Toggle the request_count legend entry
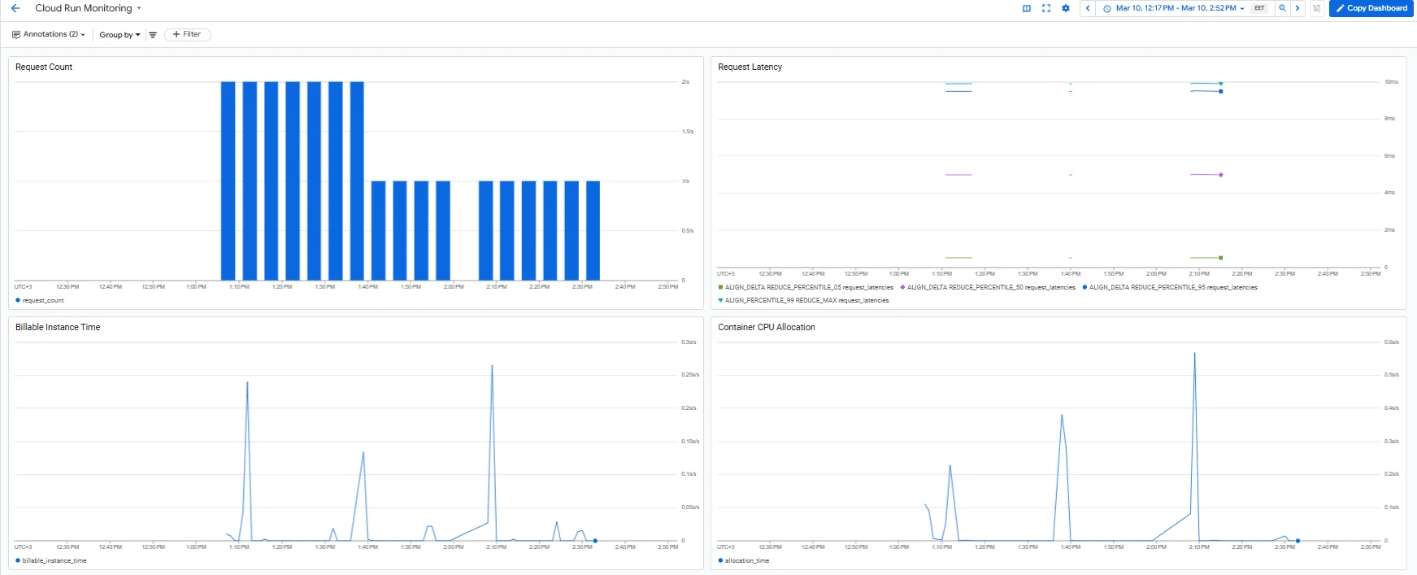The width and height of the screenshot is (1417, 575). tap(40, 301)
